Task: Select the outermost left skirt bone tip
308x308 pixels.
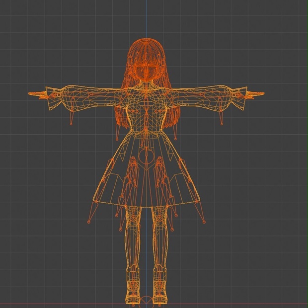Action: pos(88,222)
